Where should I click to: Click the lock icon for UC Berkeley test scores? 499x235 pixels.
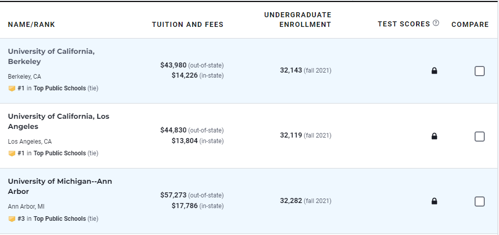click(x=434, y=71)
